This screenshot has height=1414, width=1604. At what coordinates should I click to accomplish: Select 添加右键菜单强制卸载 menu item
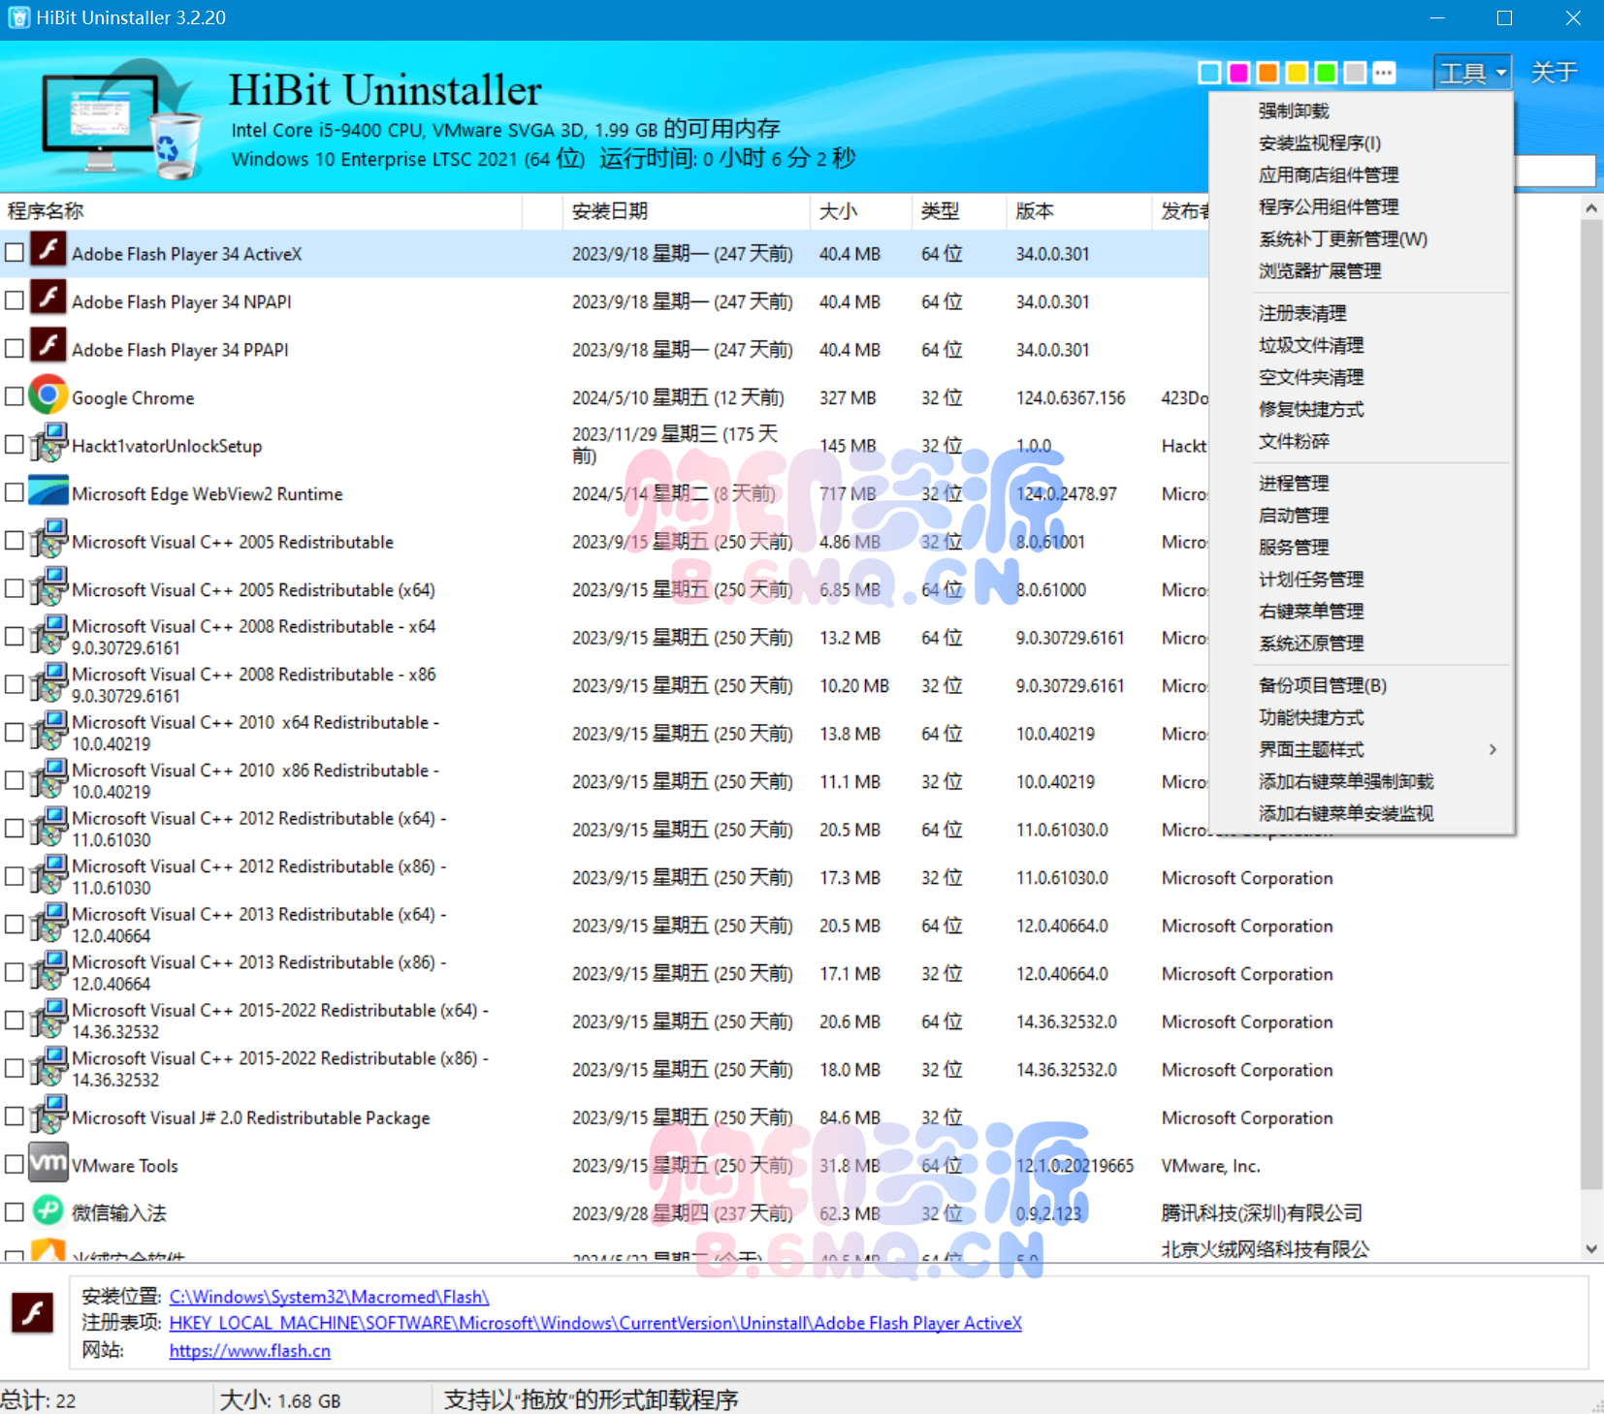tap(1361, 782)
